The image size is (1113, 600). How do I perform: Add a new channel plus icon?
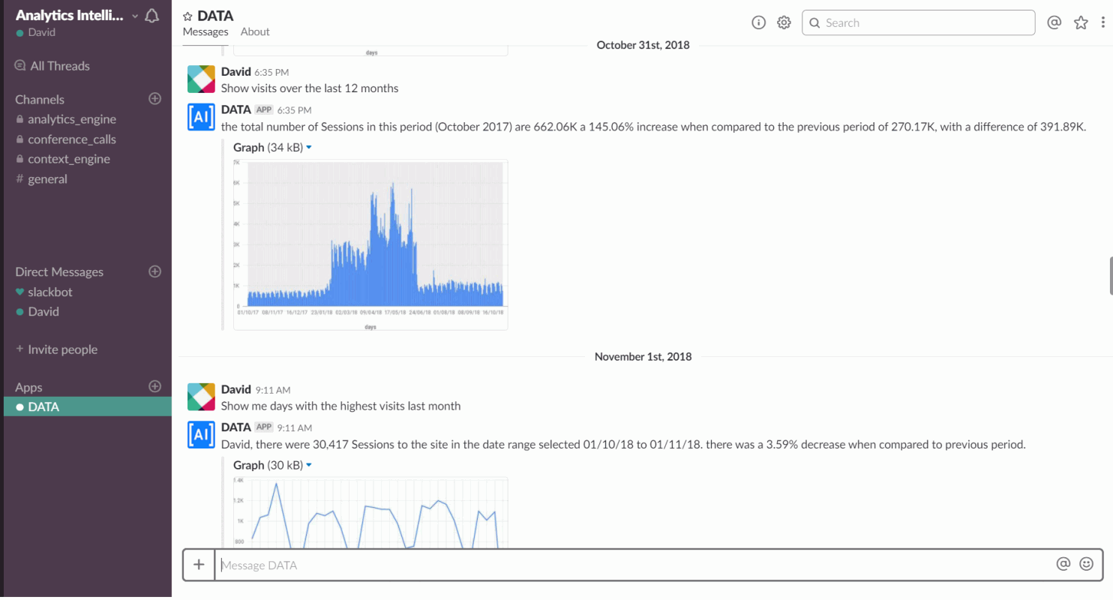click(155, 98)
